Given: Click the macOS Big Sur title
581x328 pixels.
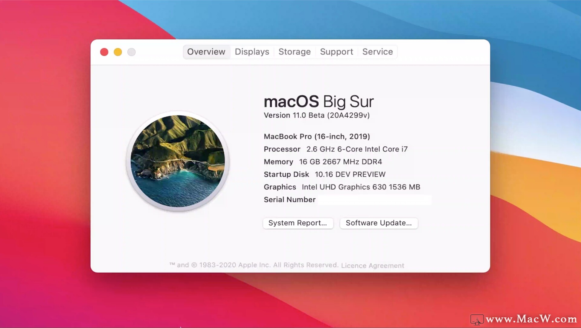Looking at the screenshot, I should (319, 101).
